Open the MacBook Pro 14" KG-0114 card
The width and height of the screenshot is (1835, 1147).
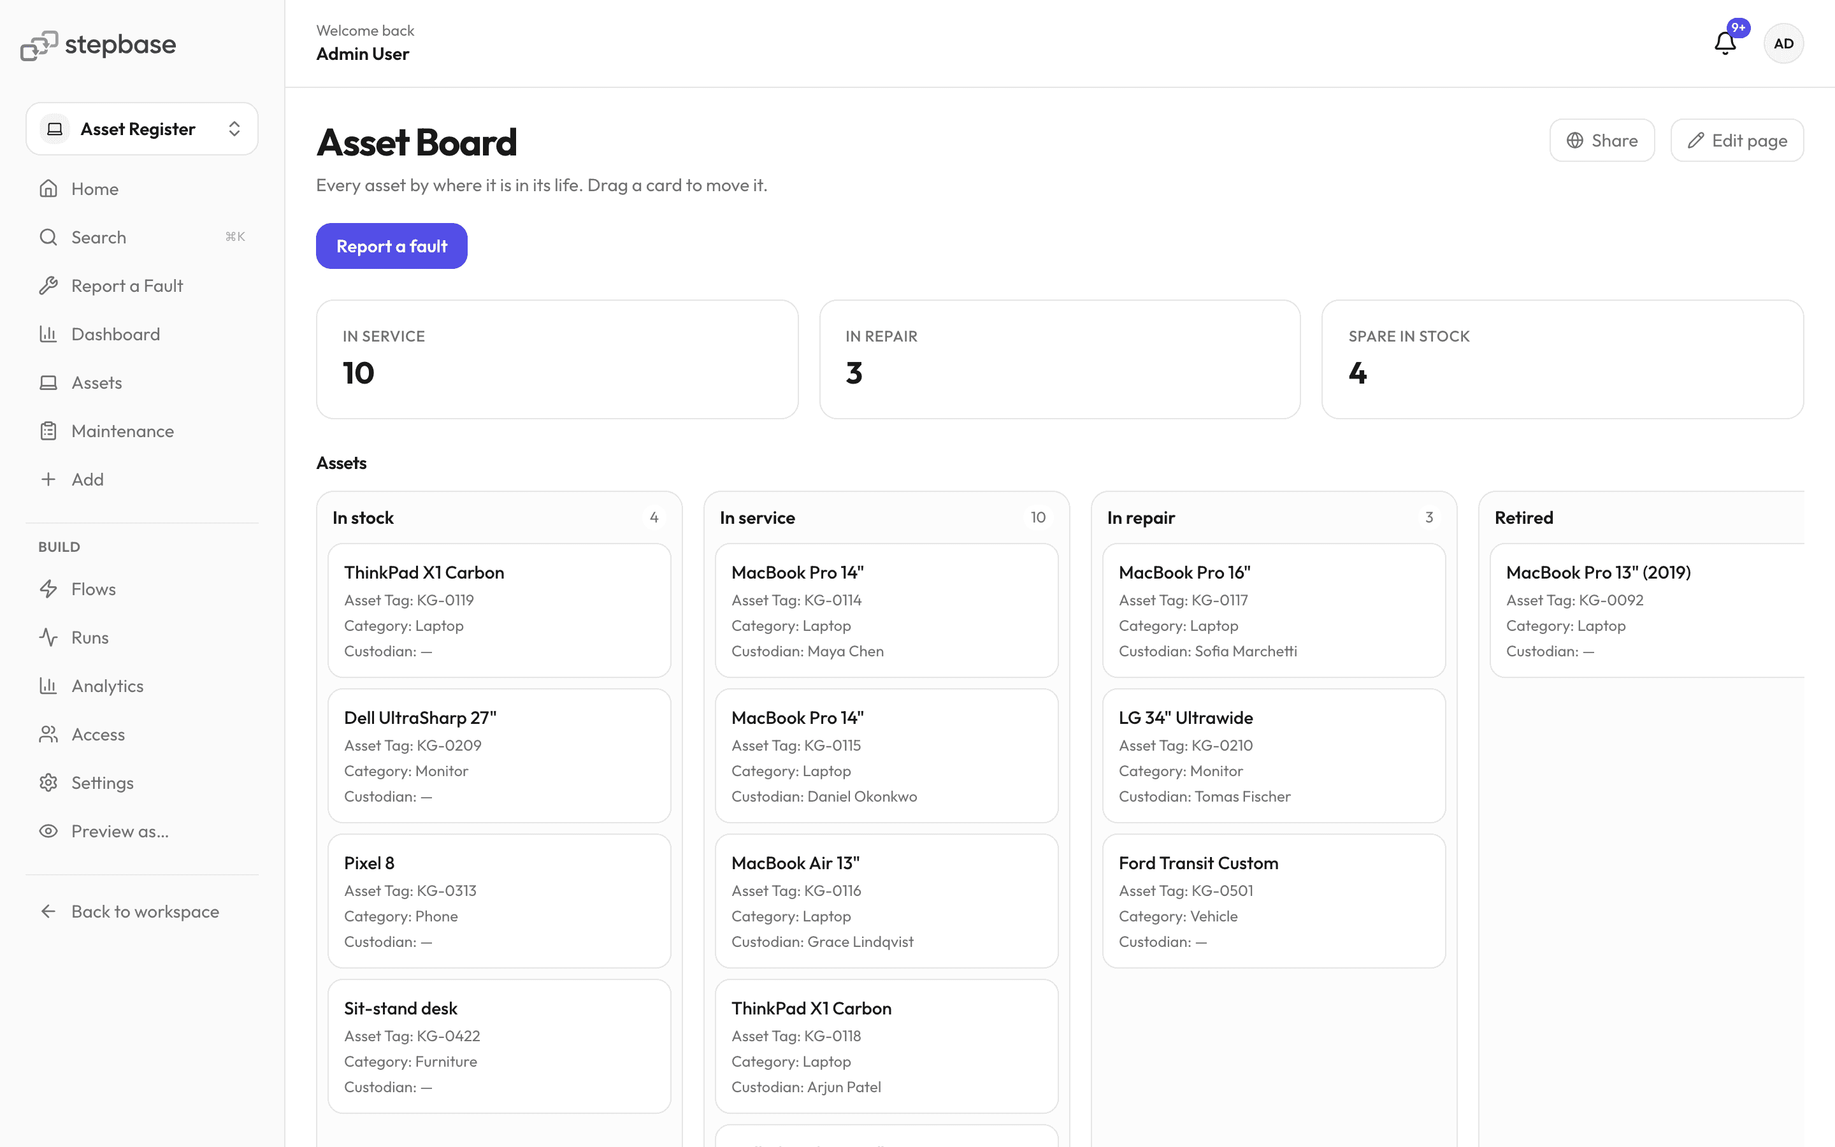[x=886, y=610]
